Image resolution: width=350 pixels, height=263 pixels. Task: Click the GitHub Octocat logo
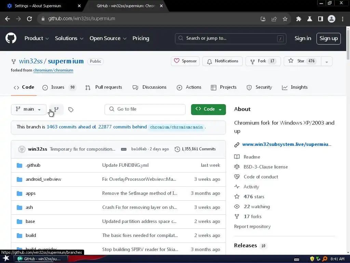(x=11, y=38)
